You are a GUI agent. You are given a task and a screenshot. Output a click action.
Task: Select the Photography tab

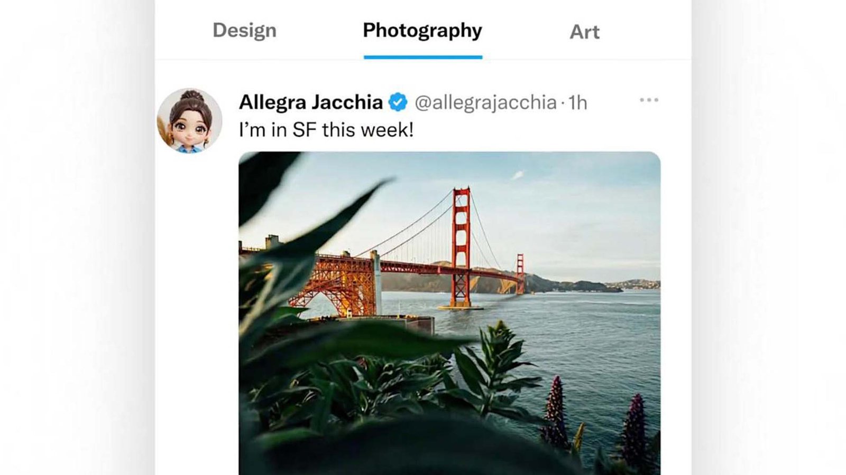(x=422, y=31)
